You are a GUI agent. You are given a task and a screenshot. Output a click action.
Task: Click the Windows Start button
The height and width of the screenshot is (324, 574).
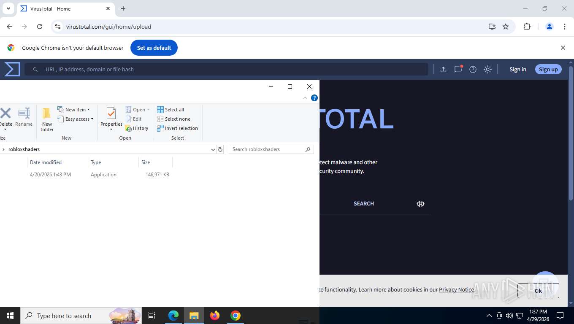pos(10,316)
